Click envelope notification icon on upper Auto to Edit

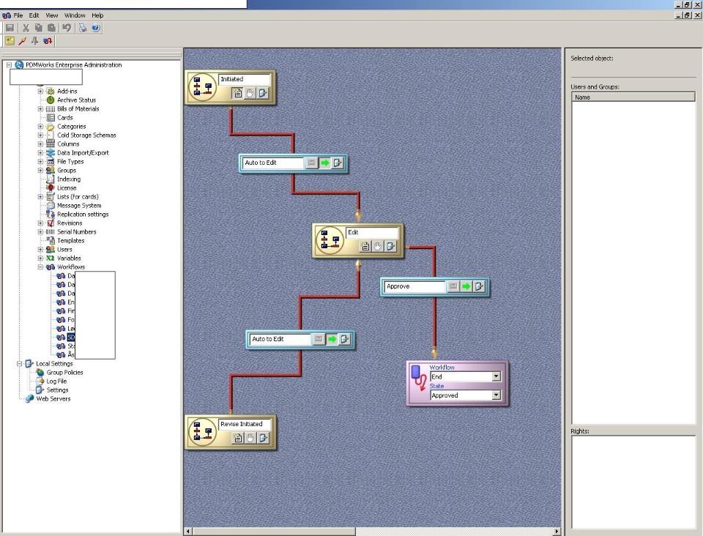[x=312, y=163]
